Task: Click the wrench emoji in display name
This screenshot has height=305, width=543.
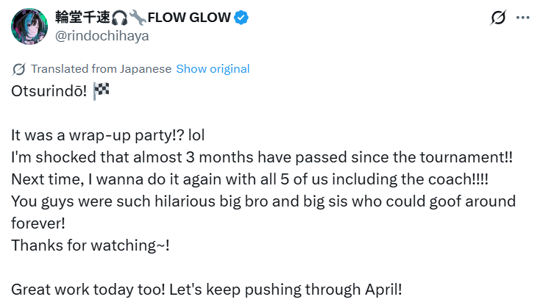Action: coord(138,18)
